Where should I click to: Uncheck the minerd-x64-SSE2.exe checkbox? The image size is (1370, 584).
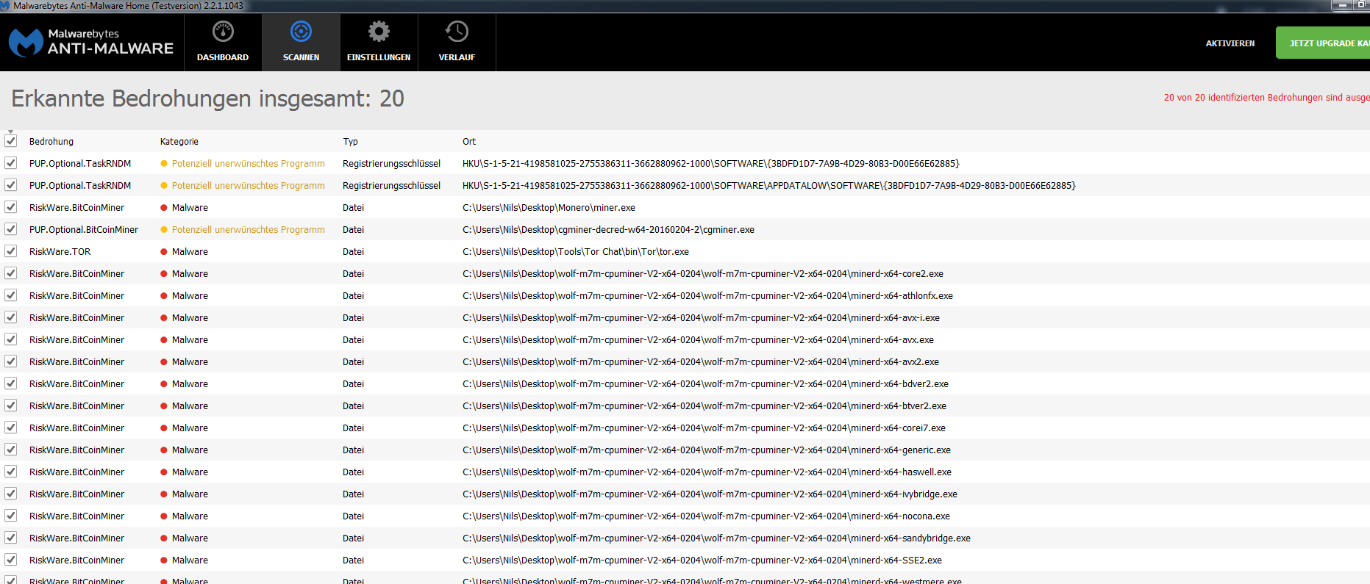coord(10,560)
